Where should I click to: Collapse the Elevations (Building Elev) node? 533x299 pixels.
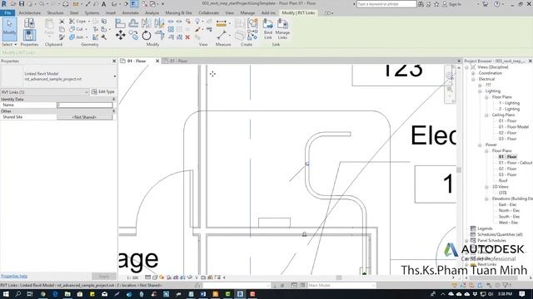(x=486, y=199)
